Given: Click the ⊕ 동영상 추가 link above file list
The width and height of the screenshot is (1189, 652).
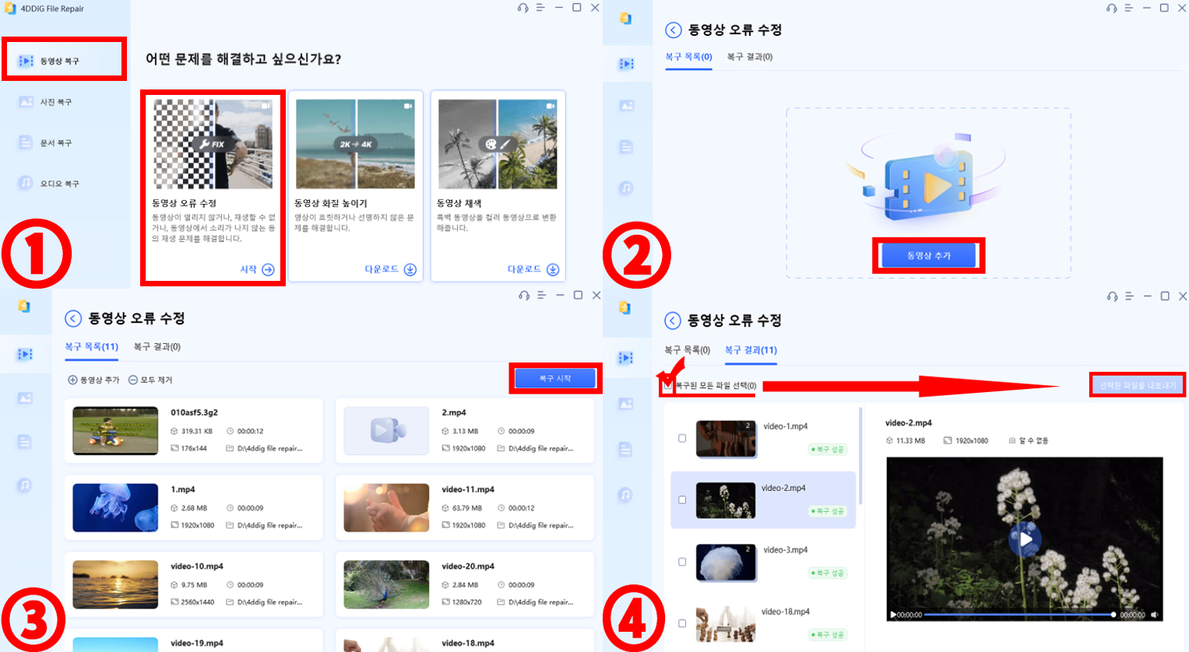Looking at the screenshot, I should coord(93,380).
